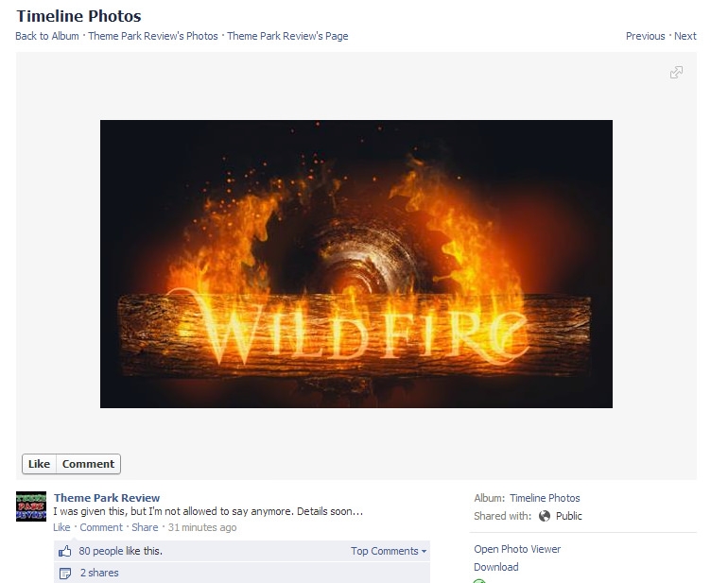Click the Comment button under photo
The height and width of the screenshot is (583, 711).
(x=89, y=464)
